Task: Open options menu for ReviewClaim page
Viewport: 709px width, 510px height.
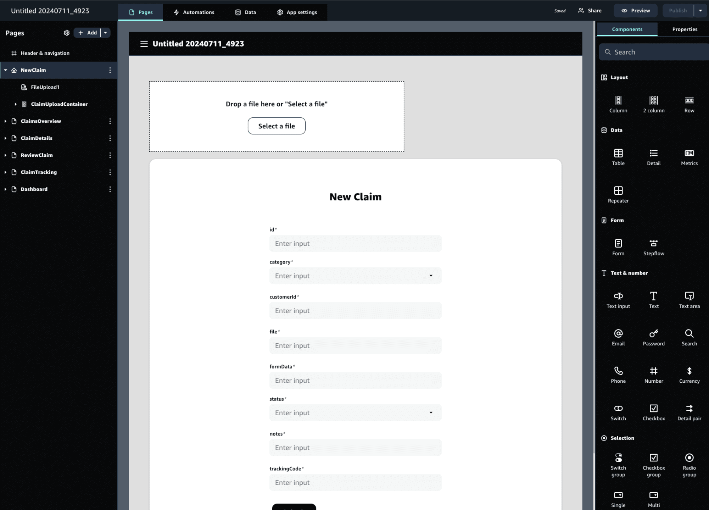Action: [110, 155]
